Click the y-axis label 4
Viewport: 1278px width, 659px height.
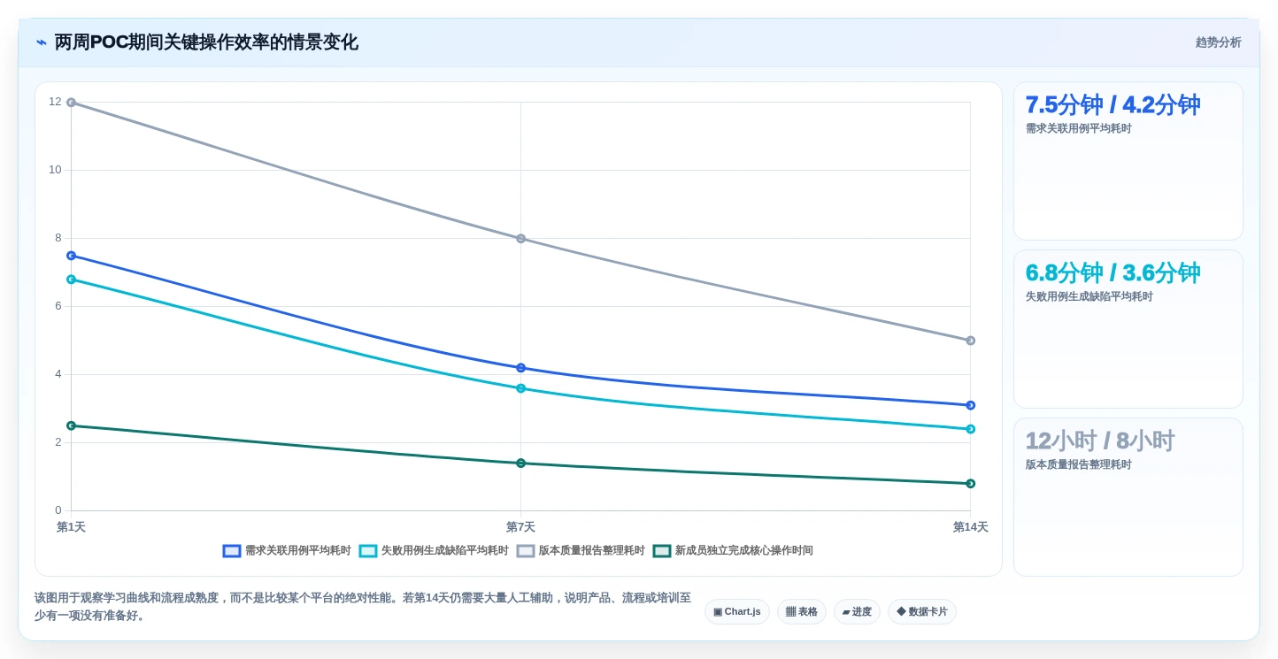(x=58, y=374)
